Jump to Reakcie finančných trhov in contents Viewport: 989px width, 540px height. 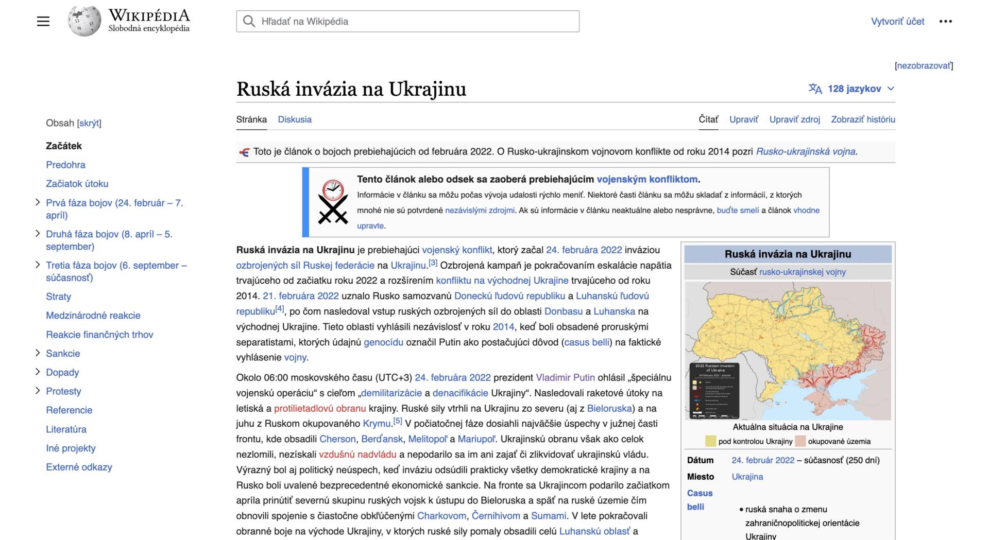point(99,335)
